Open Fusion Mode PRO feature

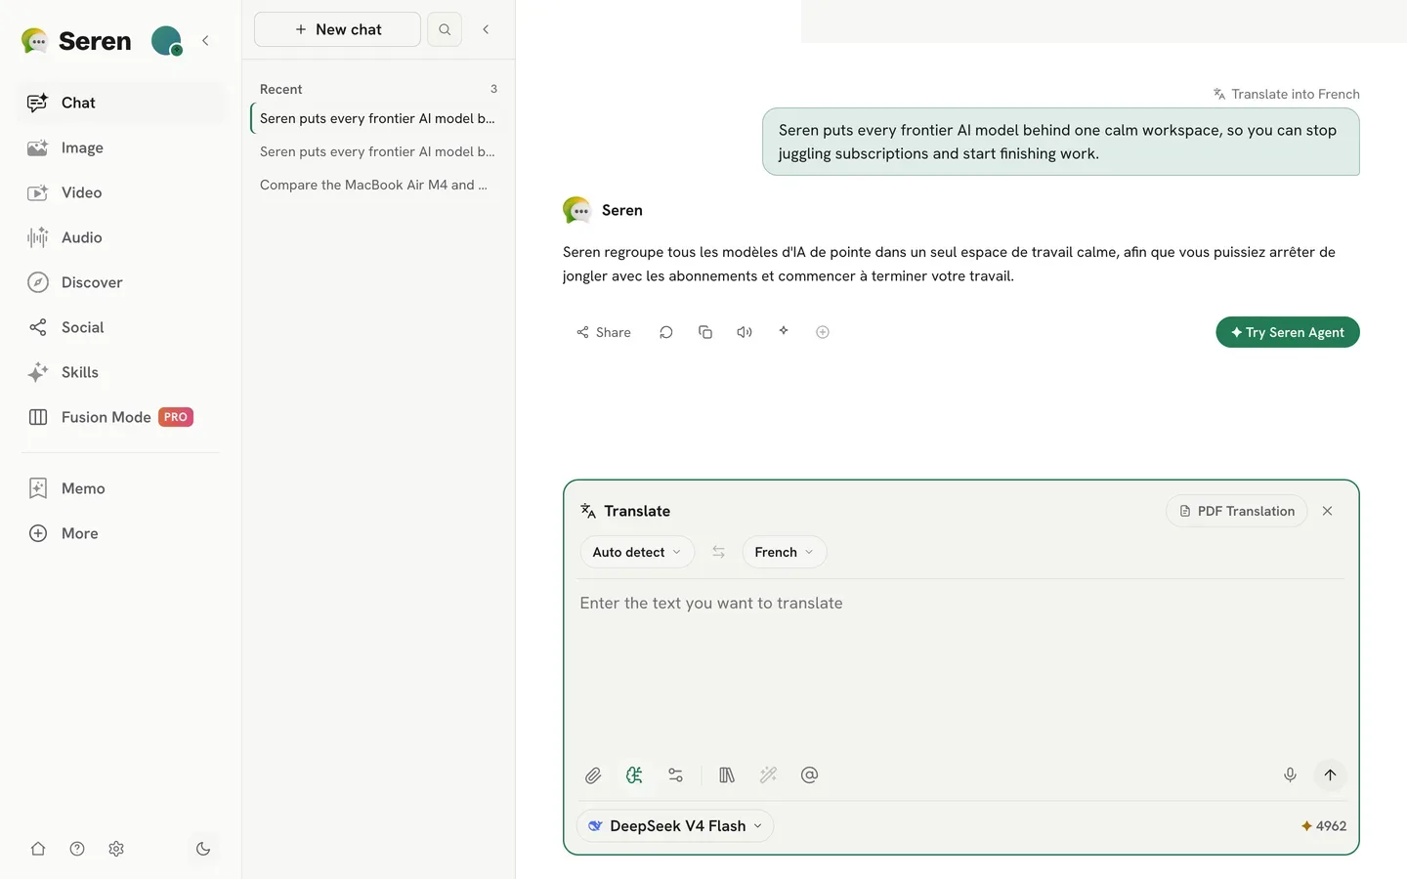click(x=121, y=417)
